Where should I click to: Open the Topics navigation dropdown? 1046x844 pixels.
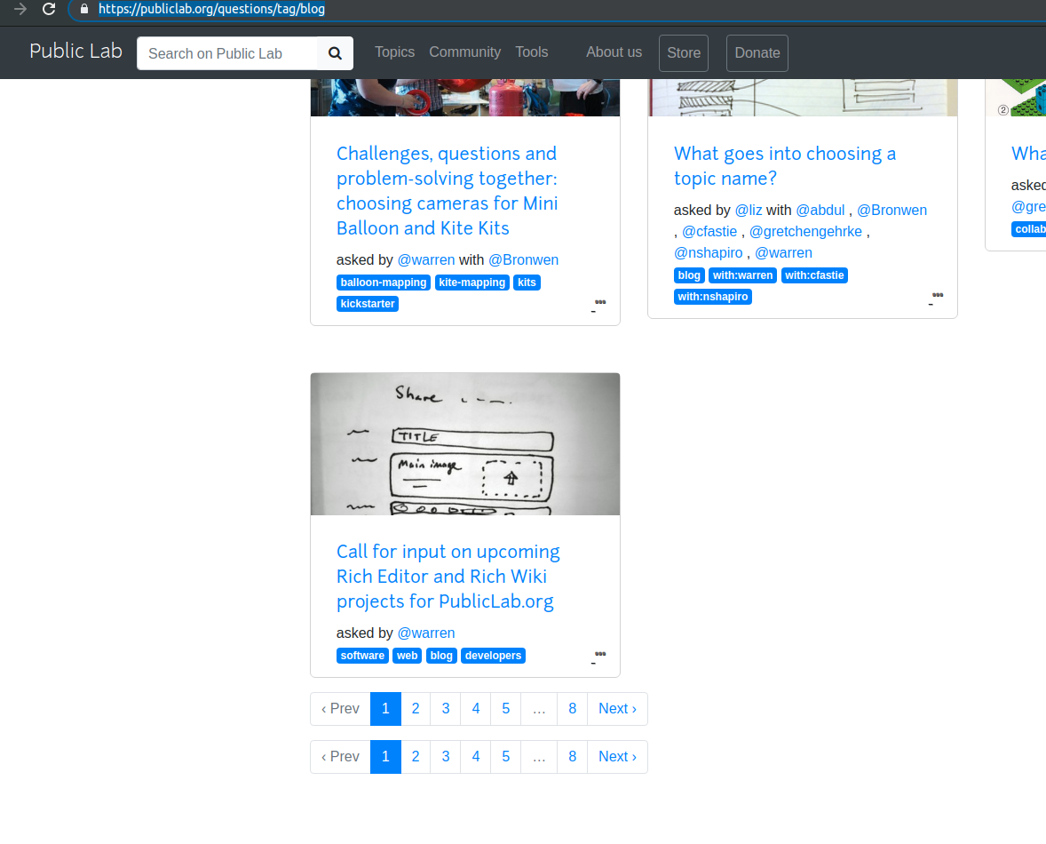[394, 52]
